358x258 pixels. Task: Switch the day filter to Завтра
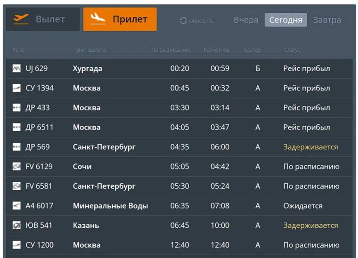click(x=327, y=20)
